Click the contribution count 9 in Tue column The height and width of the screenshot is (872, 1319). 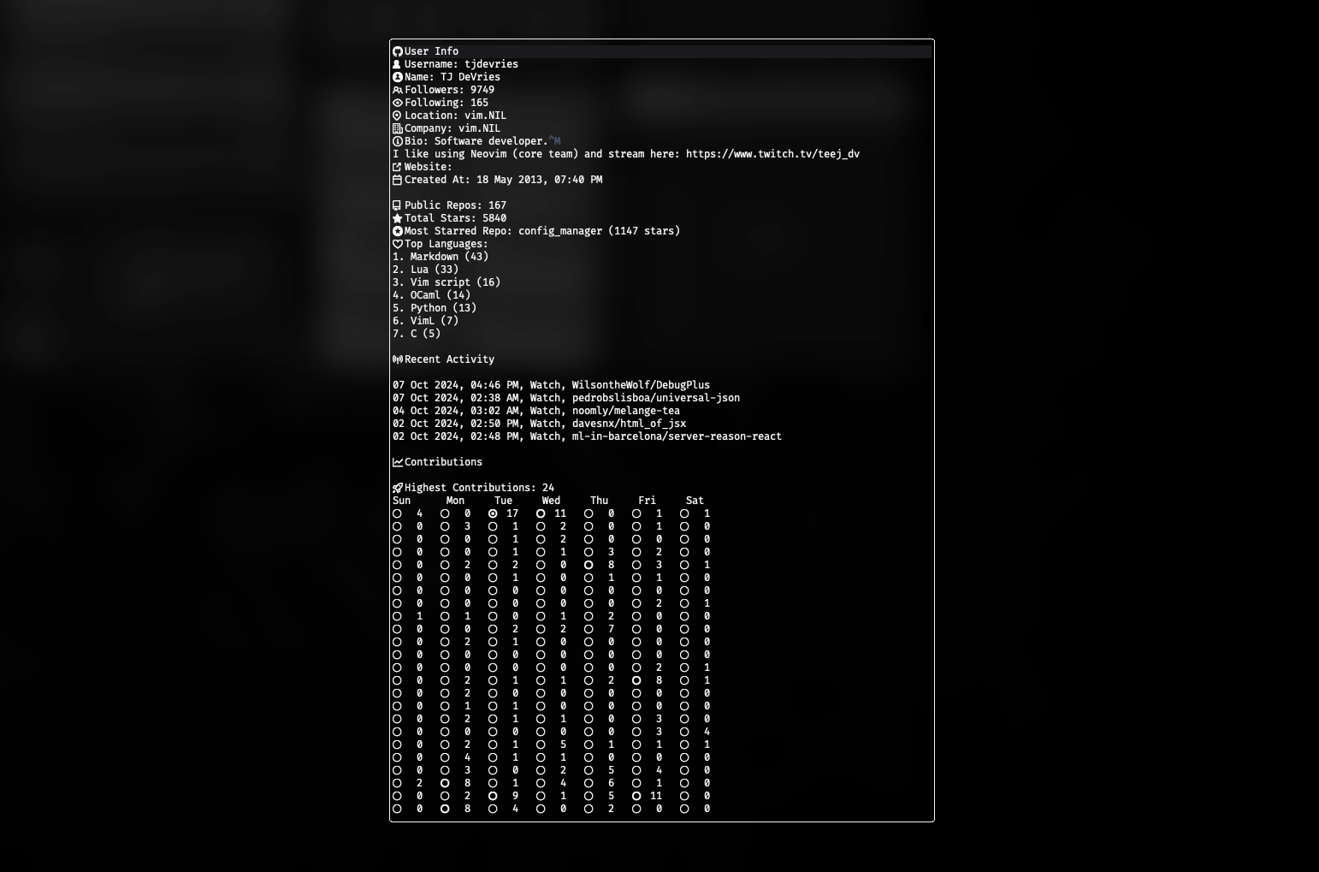(x=515, y=796)
